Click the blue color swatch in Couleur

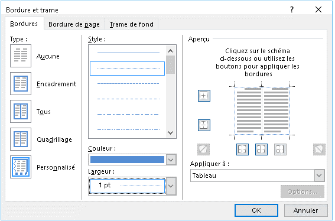coord(127,160)
